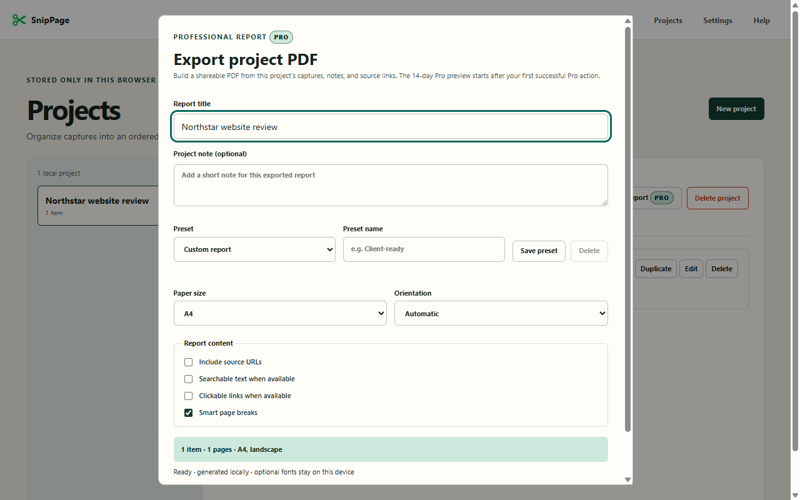The width and height of the screenshot is (800, 500).
Task: Click the New project button
Action: (x=736, y=109)
